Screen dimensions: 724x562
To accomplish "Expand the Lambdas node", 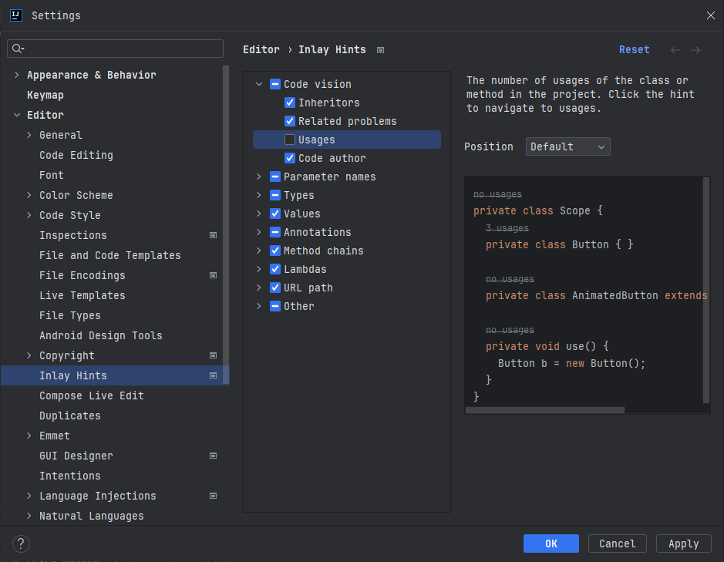I will [259, 269].
